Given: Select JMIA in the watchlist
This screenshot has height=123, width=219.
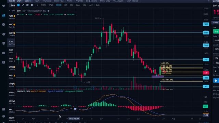Looking at the screenshot, I should coord(11,51).
